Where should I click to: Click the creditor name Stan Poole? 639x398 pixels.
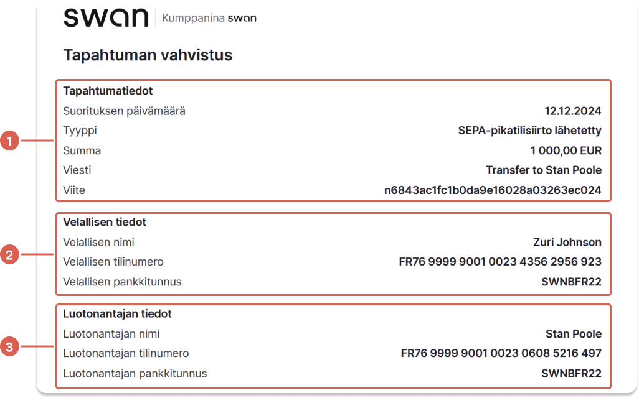574,334
